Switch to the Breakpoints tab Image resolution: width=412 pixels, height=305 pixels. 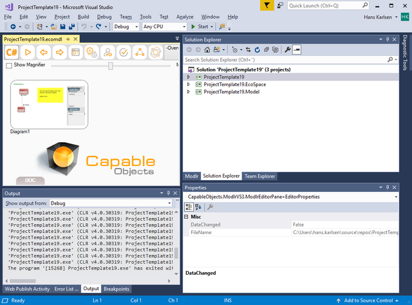pyautogui.click(x=117, y=289)
